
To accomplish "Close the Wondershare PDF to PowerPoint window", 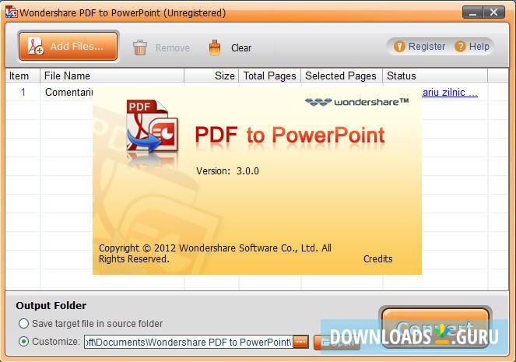I will tap(494, 12).
